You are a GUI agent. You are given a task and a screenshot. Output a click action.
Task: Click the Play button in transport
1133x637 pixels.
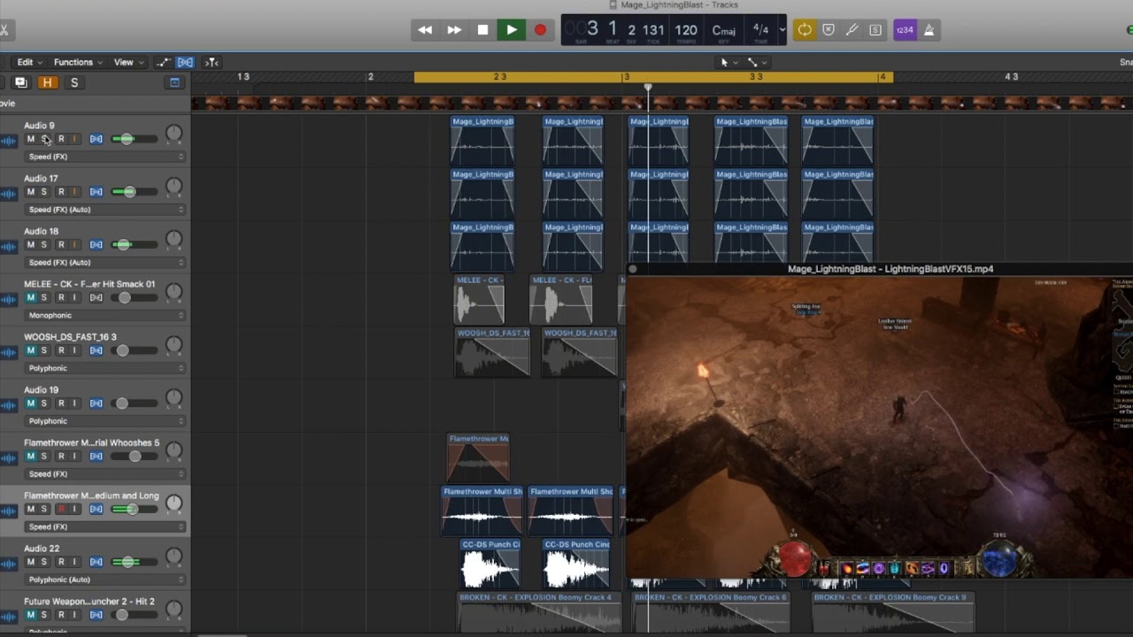[511, 30]
